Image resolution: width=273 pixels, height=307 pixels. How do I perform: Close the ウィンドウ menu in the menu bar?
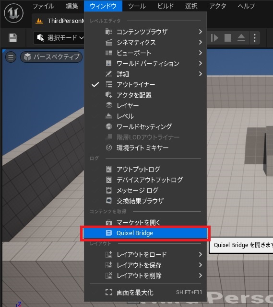[x=103, y=6]
